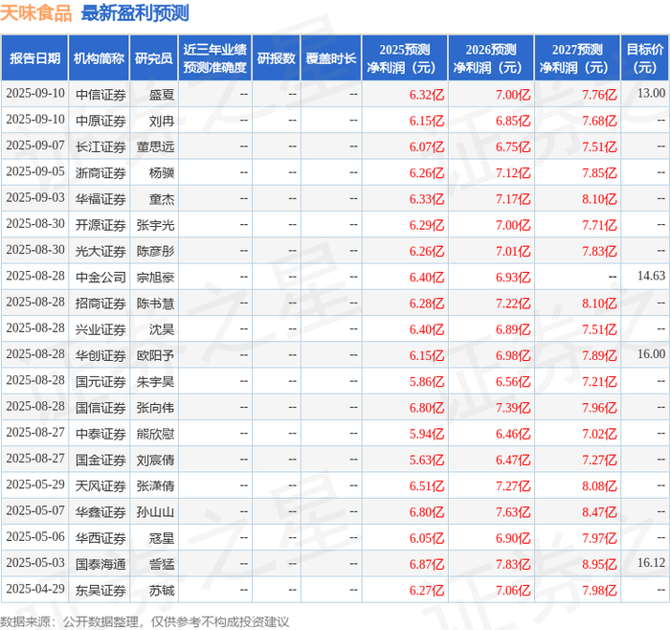The image size is (670, 630).
Task: Click the 天味食品 title text
Action: 36,13
